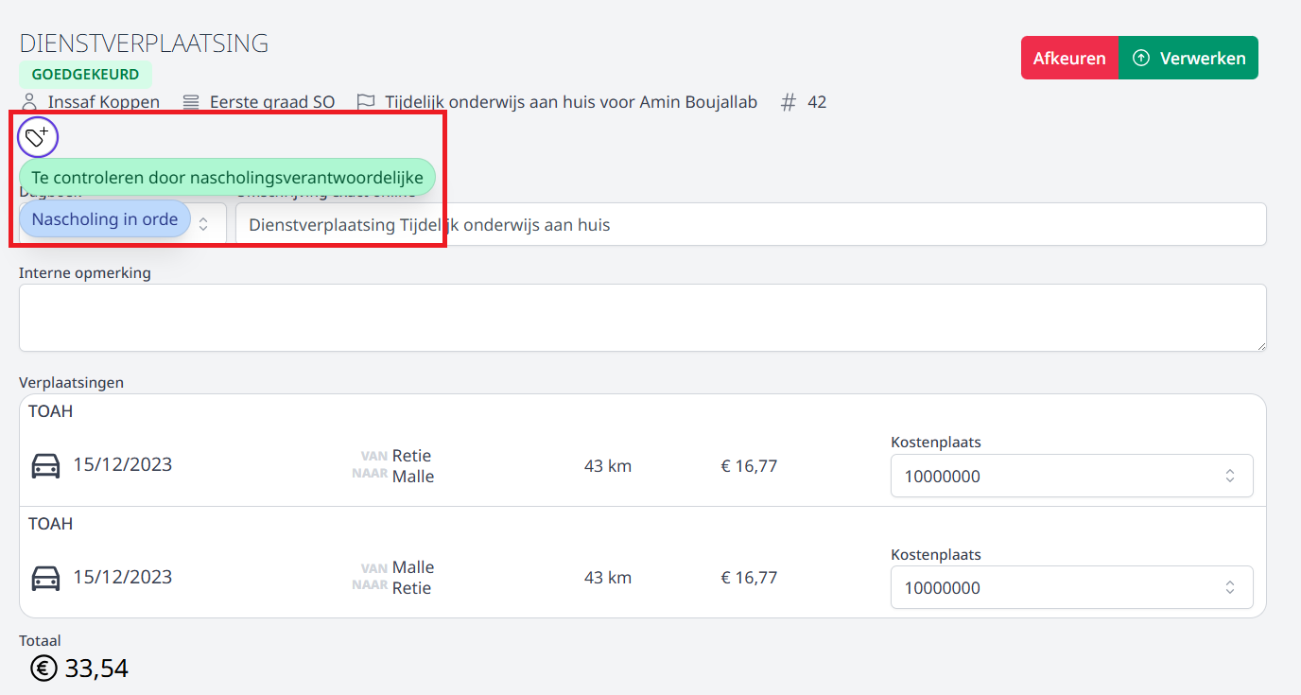The image size is (1301, 695).
Task: Click the stacked lines icon beside Eerste graad SO
Action: 191,101
